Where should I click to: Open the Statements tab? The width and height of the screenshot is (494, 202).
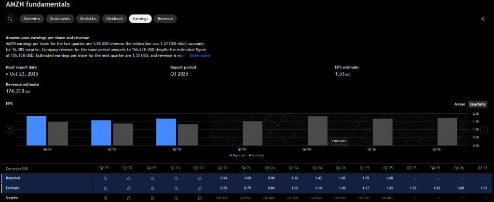60,19
